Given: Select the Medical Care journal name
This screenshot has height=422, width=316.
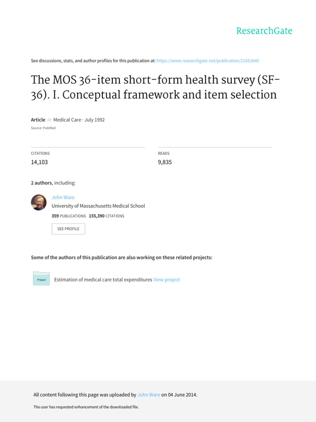Looking at the screenshot, I should click(67, 120).
